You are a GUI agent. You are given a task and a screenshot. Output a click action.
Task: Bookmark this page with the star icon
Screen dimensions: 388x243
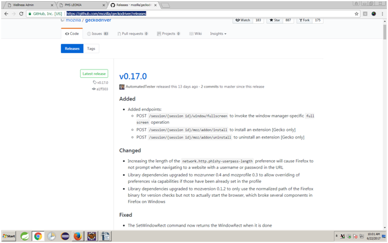click(x=356, y=14)
